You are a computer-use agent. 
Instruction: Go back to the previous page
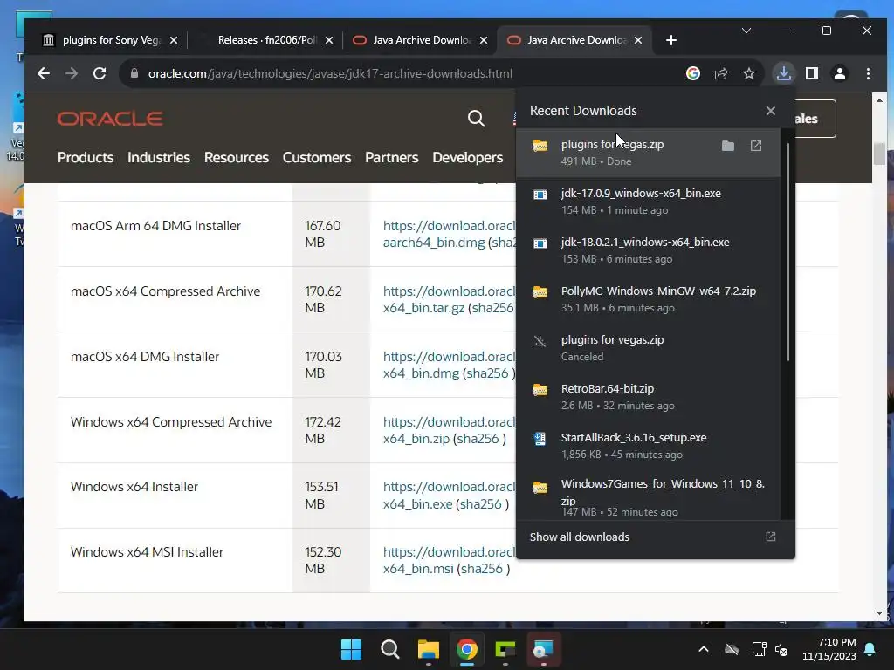point(44,73)
